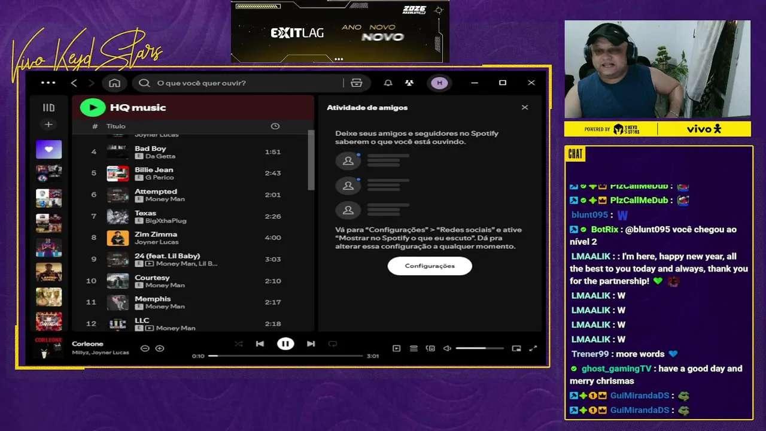766x431 pixels.
Task: Click the HQ music playlist title
Action: click(138, 108)
